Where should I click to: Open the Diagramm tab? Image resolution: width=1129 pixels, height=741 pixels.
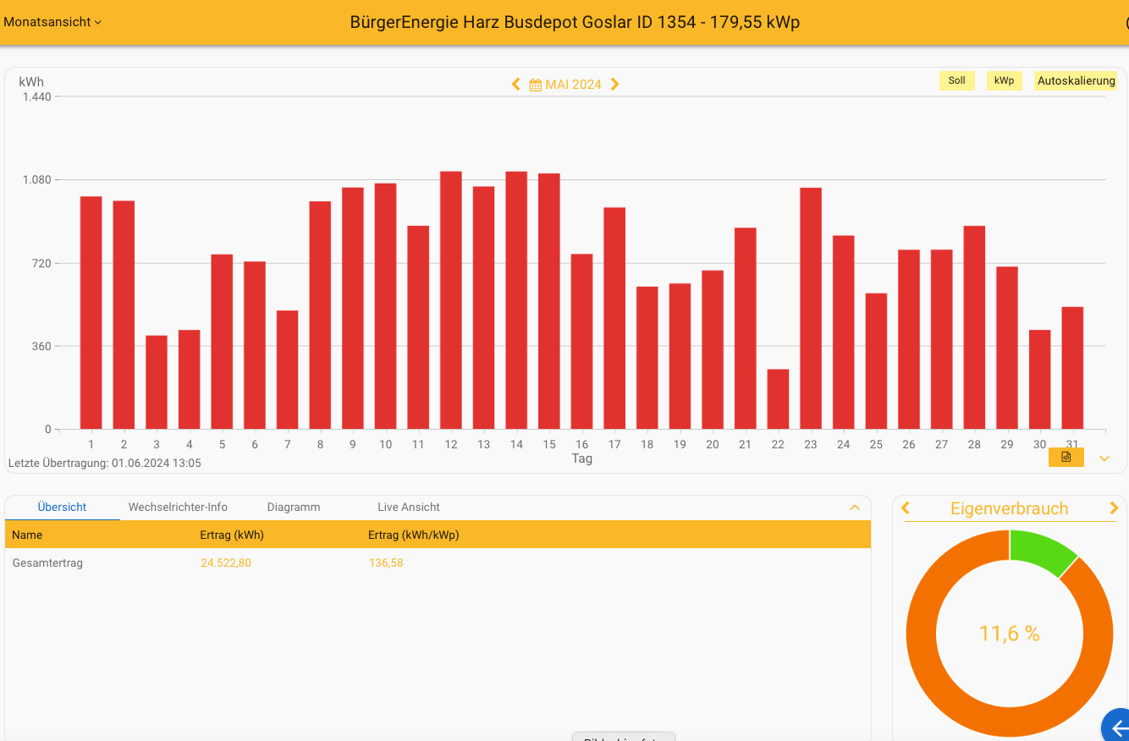294,508
